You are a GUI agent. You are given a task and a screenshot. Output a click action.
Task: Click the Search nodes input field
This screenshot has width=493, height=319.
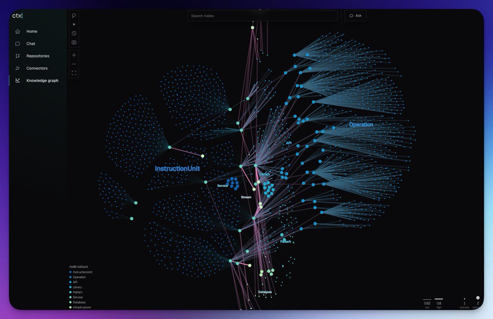[263, 16]
